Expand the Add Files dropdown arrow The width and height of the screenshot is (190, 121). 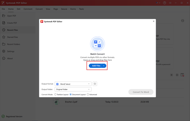104,66
